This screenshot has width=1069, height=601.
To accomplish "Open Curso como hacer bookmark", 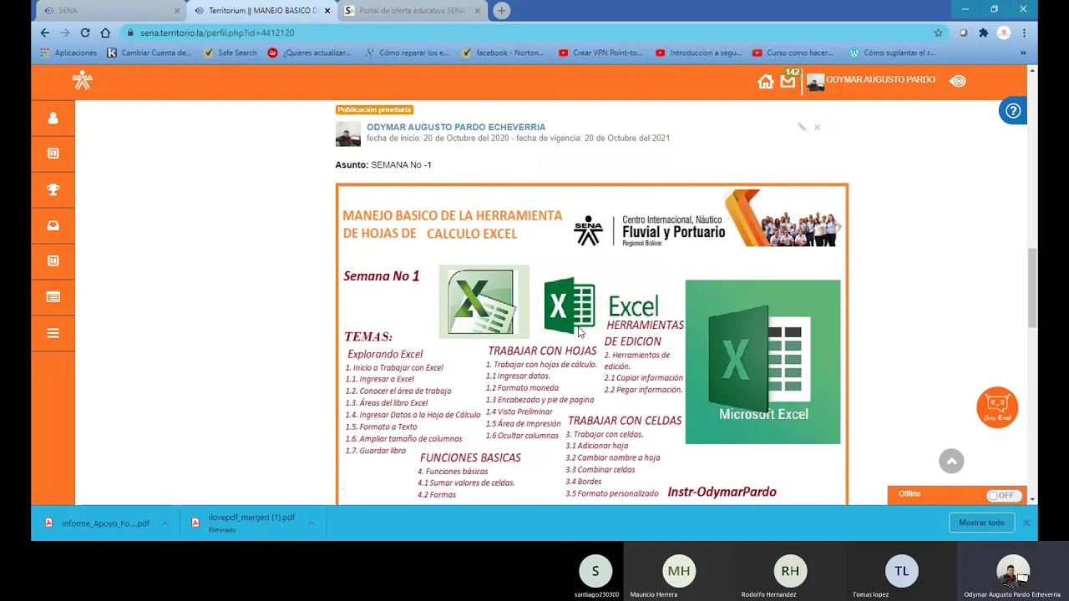I will click(793, 53).
